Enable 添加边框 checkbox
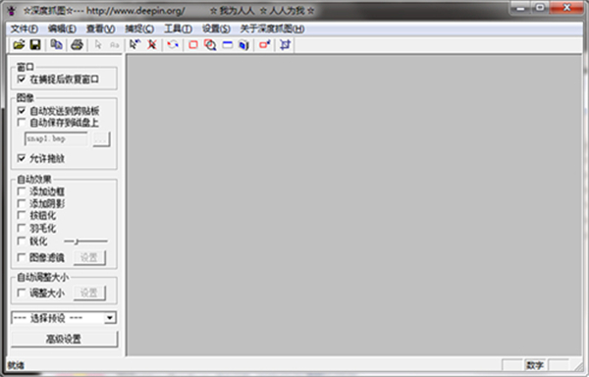Screen dimensions: 589x377 point(22,191)
